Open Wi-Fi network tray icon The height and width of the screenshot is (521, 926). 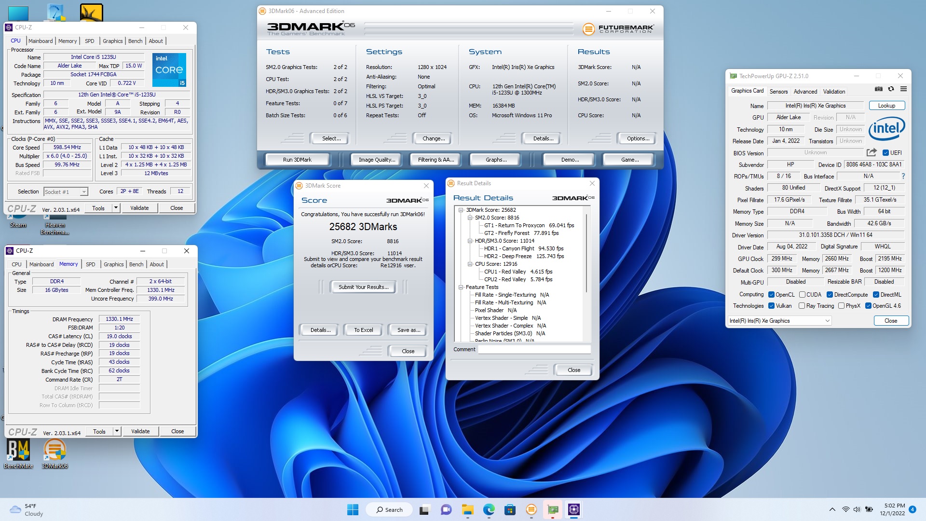pyautogui.click(x=845, y=509)
